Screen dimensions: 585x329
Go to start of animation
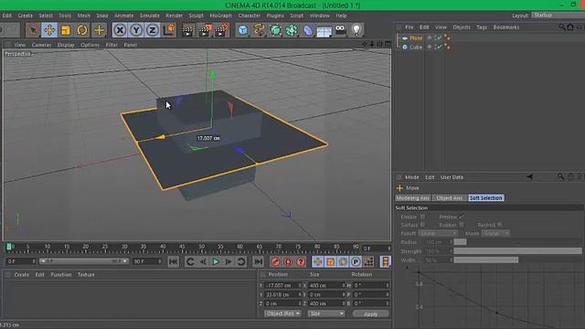coord(173,262)
